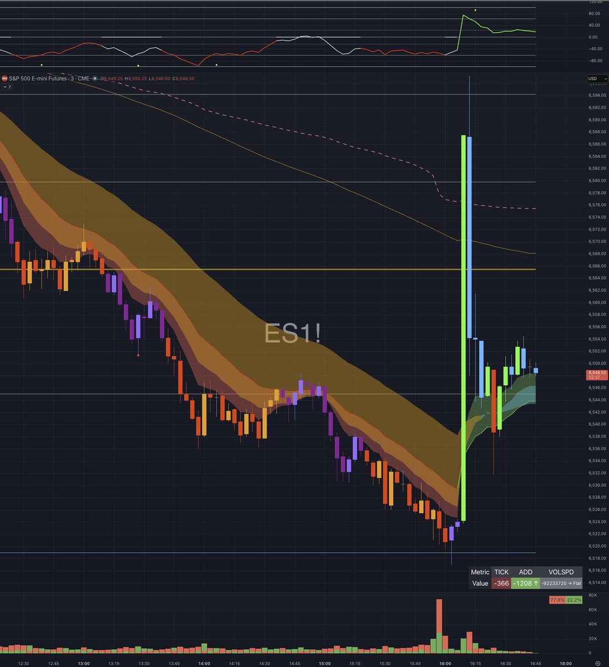
Task: Click the red 77.8% volume label
Action: [x=557, y=600]
